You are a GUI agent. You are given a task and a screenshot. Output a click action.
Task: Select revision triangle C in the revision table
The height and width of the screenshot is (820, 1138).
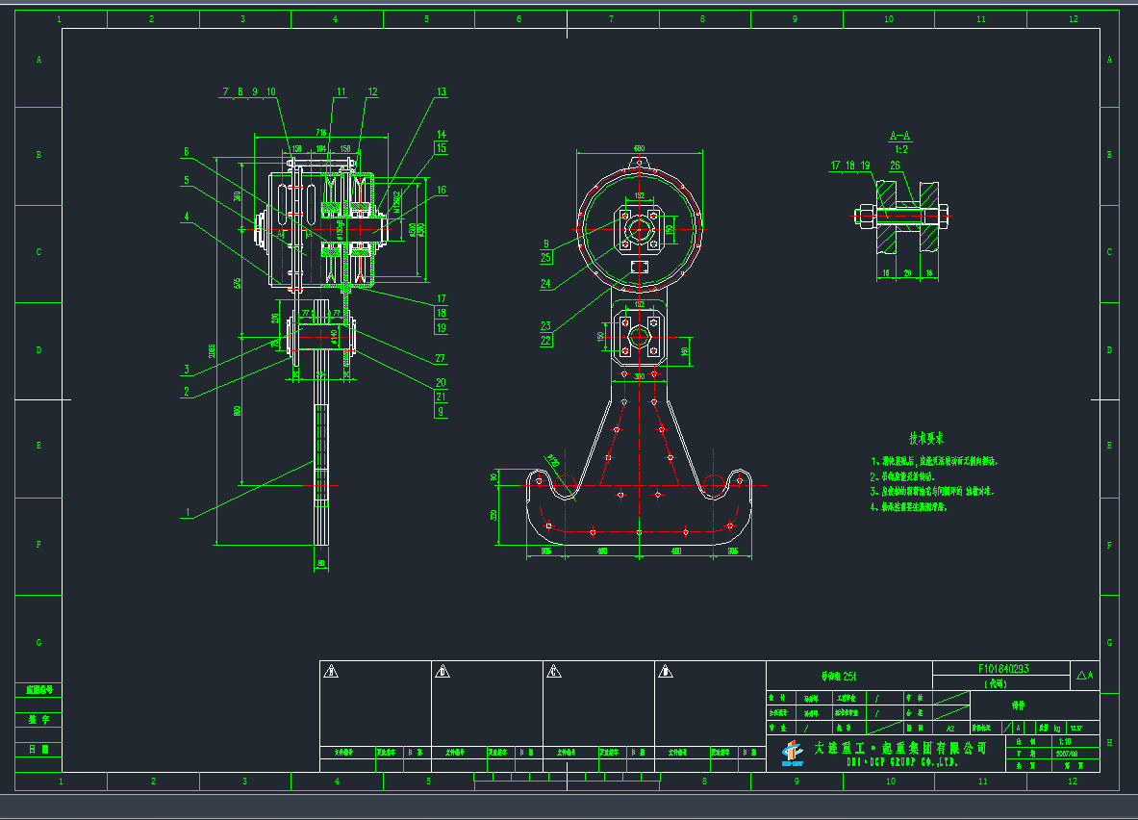tap(554, 671)
